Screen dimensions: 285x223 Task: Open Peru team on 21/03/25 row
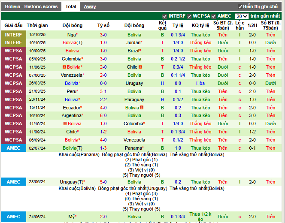pos(71,91)
